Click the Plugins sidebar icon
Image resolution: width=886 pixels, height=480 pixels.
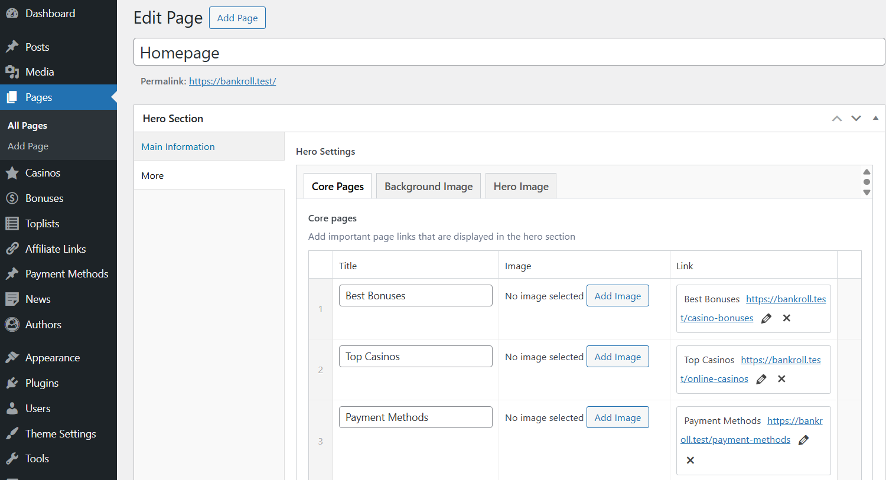pyautogui.click(x=13, y=383)
